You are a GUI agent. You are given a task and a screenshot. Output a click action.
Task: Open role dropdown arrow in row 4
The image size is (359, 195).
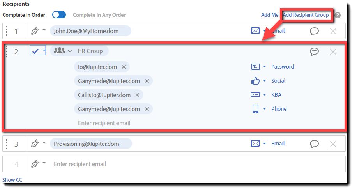pos(44,163)
